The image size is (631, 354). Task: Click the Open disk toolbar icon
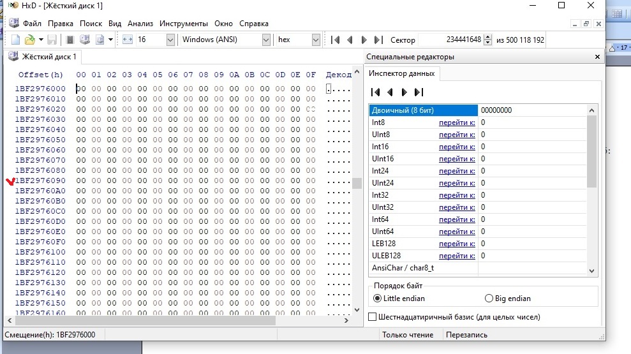pos(84,40)
